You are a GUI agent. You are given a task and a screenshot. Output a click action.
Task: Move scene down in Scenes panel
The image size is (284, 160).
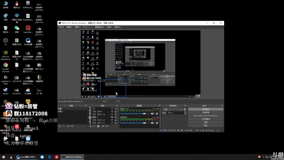72,126
